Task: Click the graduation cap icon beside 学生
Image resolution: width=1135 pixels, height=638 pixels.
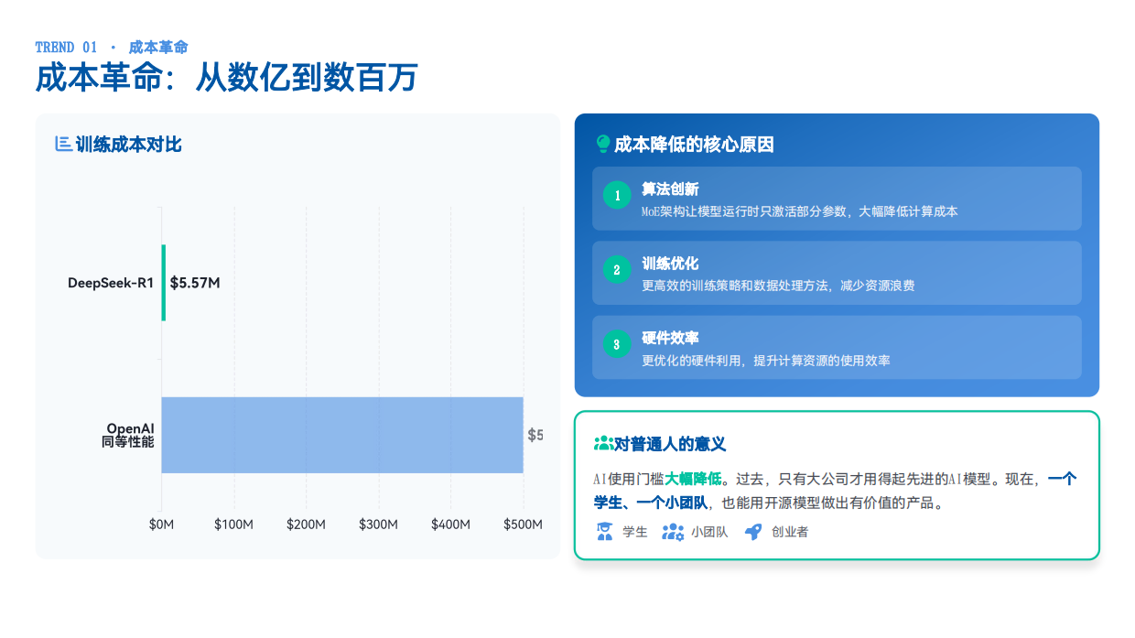Action: point(606,532)
